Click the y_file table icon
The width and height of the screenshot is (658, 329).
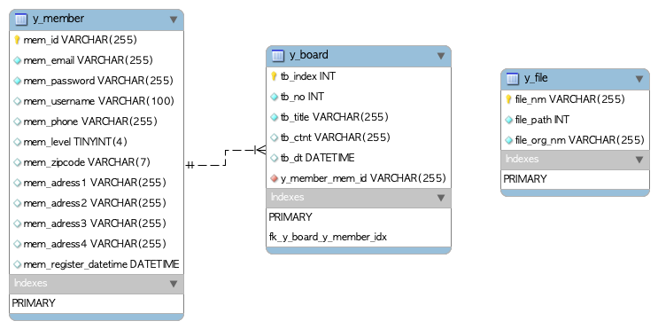[x=513, y=79]
